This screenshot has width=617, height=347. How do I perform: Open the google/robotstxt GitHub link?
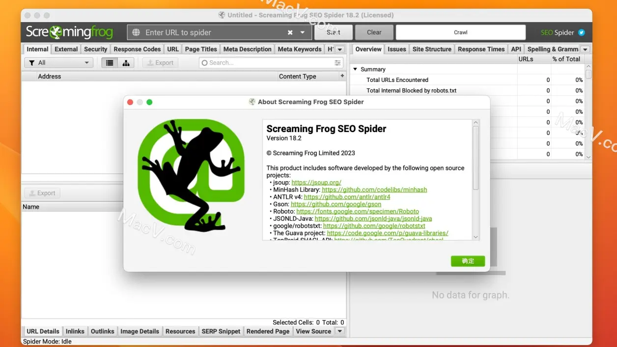coord(374,226)
